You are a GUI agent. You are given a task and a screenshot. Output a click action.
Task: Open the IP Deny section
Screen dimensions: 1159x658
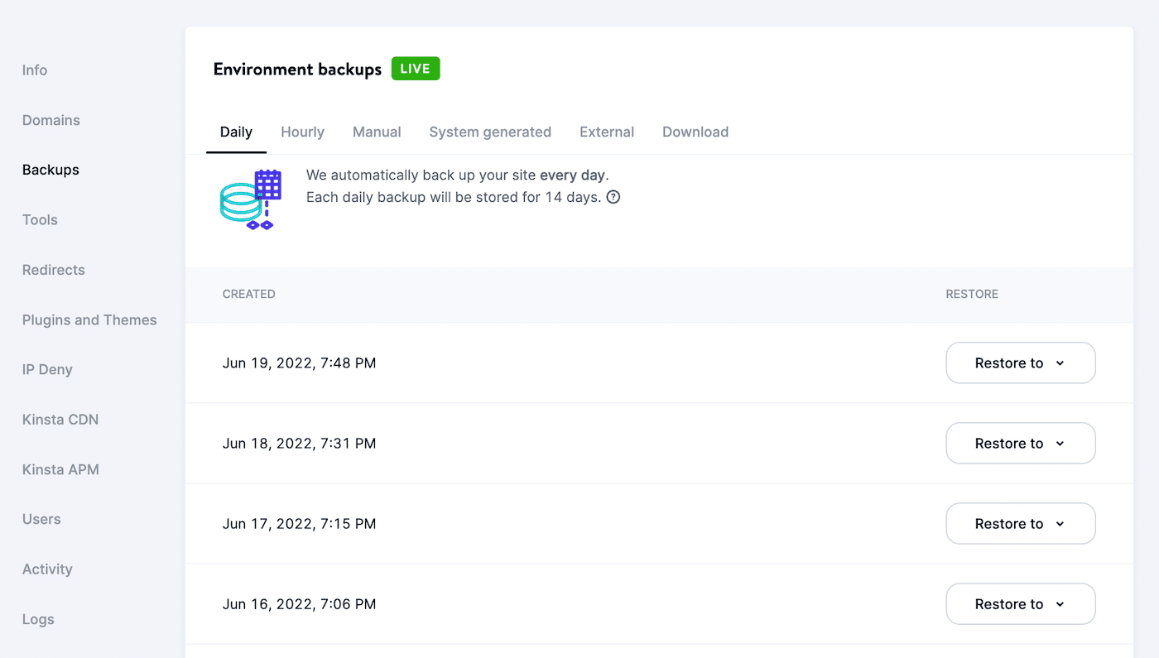(x=47, y=369)
